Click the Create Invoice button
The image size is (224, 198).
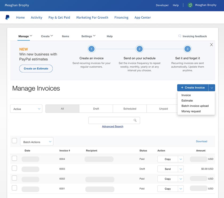pos(193,88)
